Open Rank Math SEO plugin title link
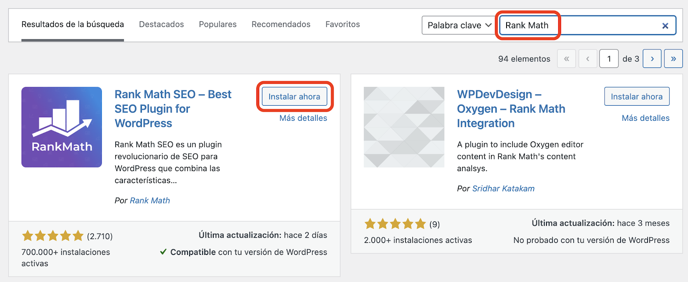Viewport: 688px width, 282px height. coord(173,109)
